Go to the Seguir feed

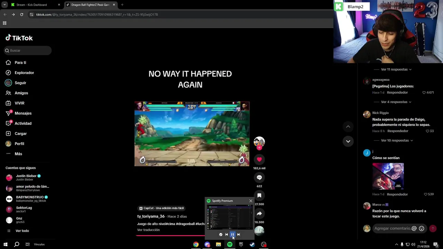point(16,83)
